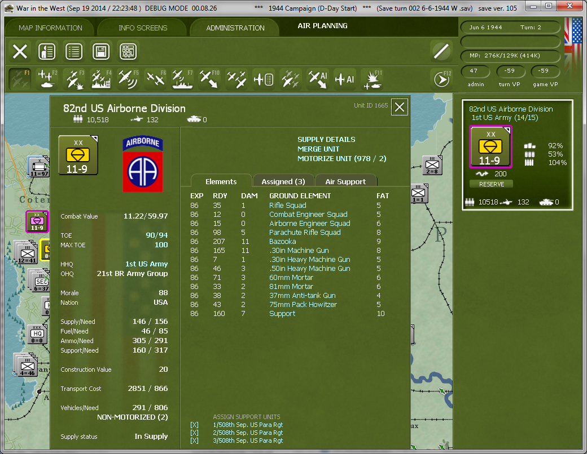
Task: Select the HQ 0=0 counter on map
Action: (37, 334)
